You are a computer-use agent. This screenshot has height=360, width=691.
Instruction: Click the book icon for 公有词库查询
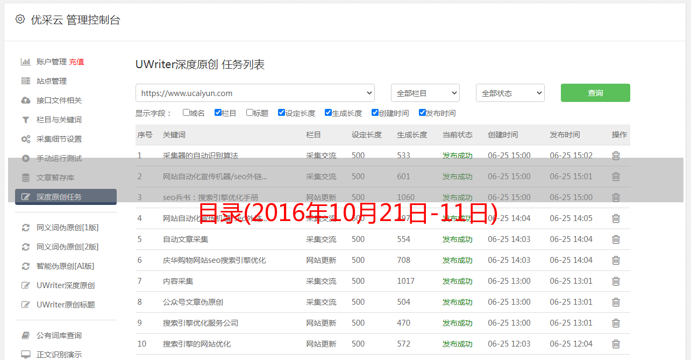click(x=25, y=335)
